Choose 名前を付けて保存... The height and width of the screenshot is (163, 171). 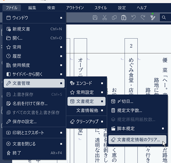click(x=34, y=104)
